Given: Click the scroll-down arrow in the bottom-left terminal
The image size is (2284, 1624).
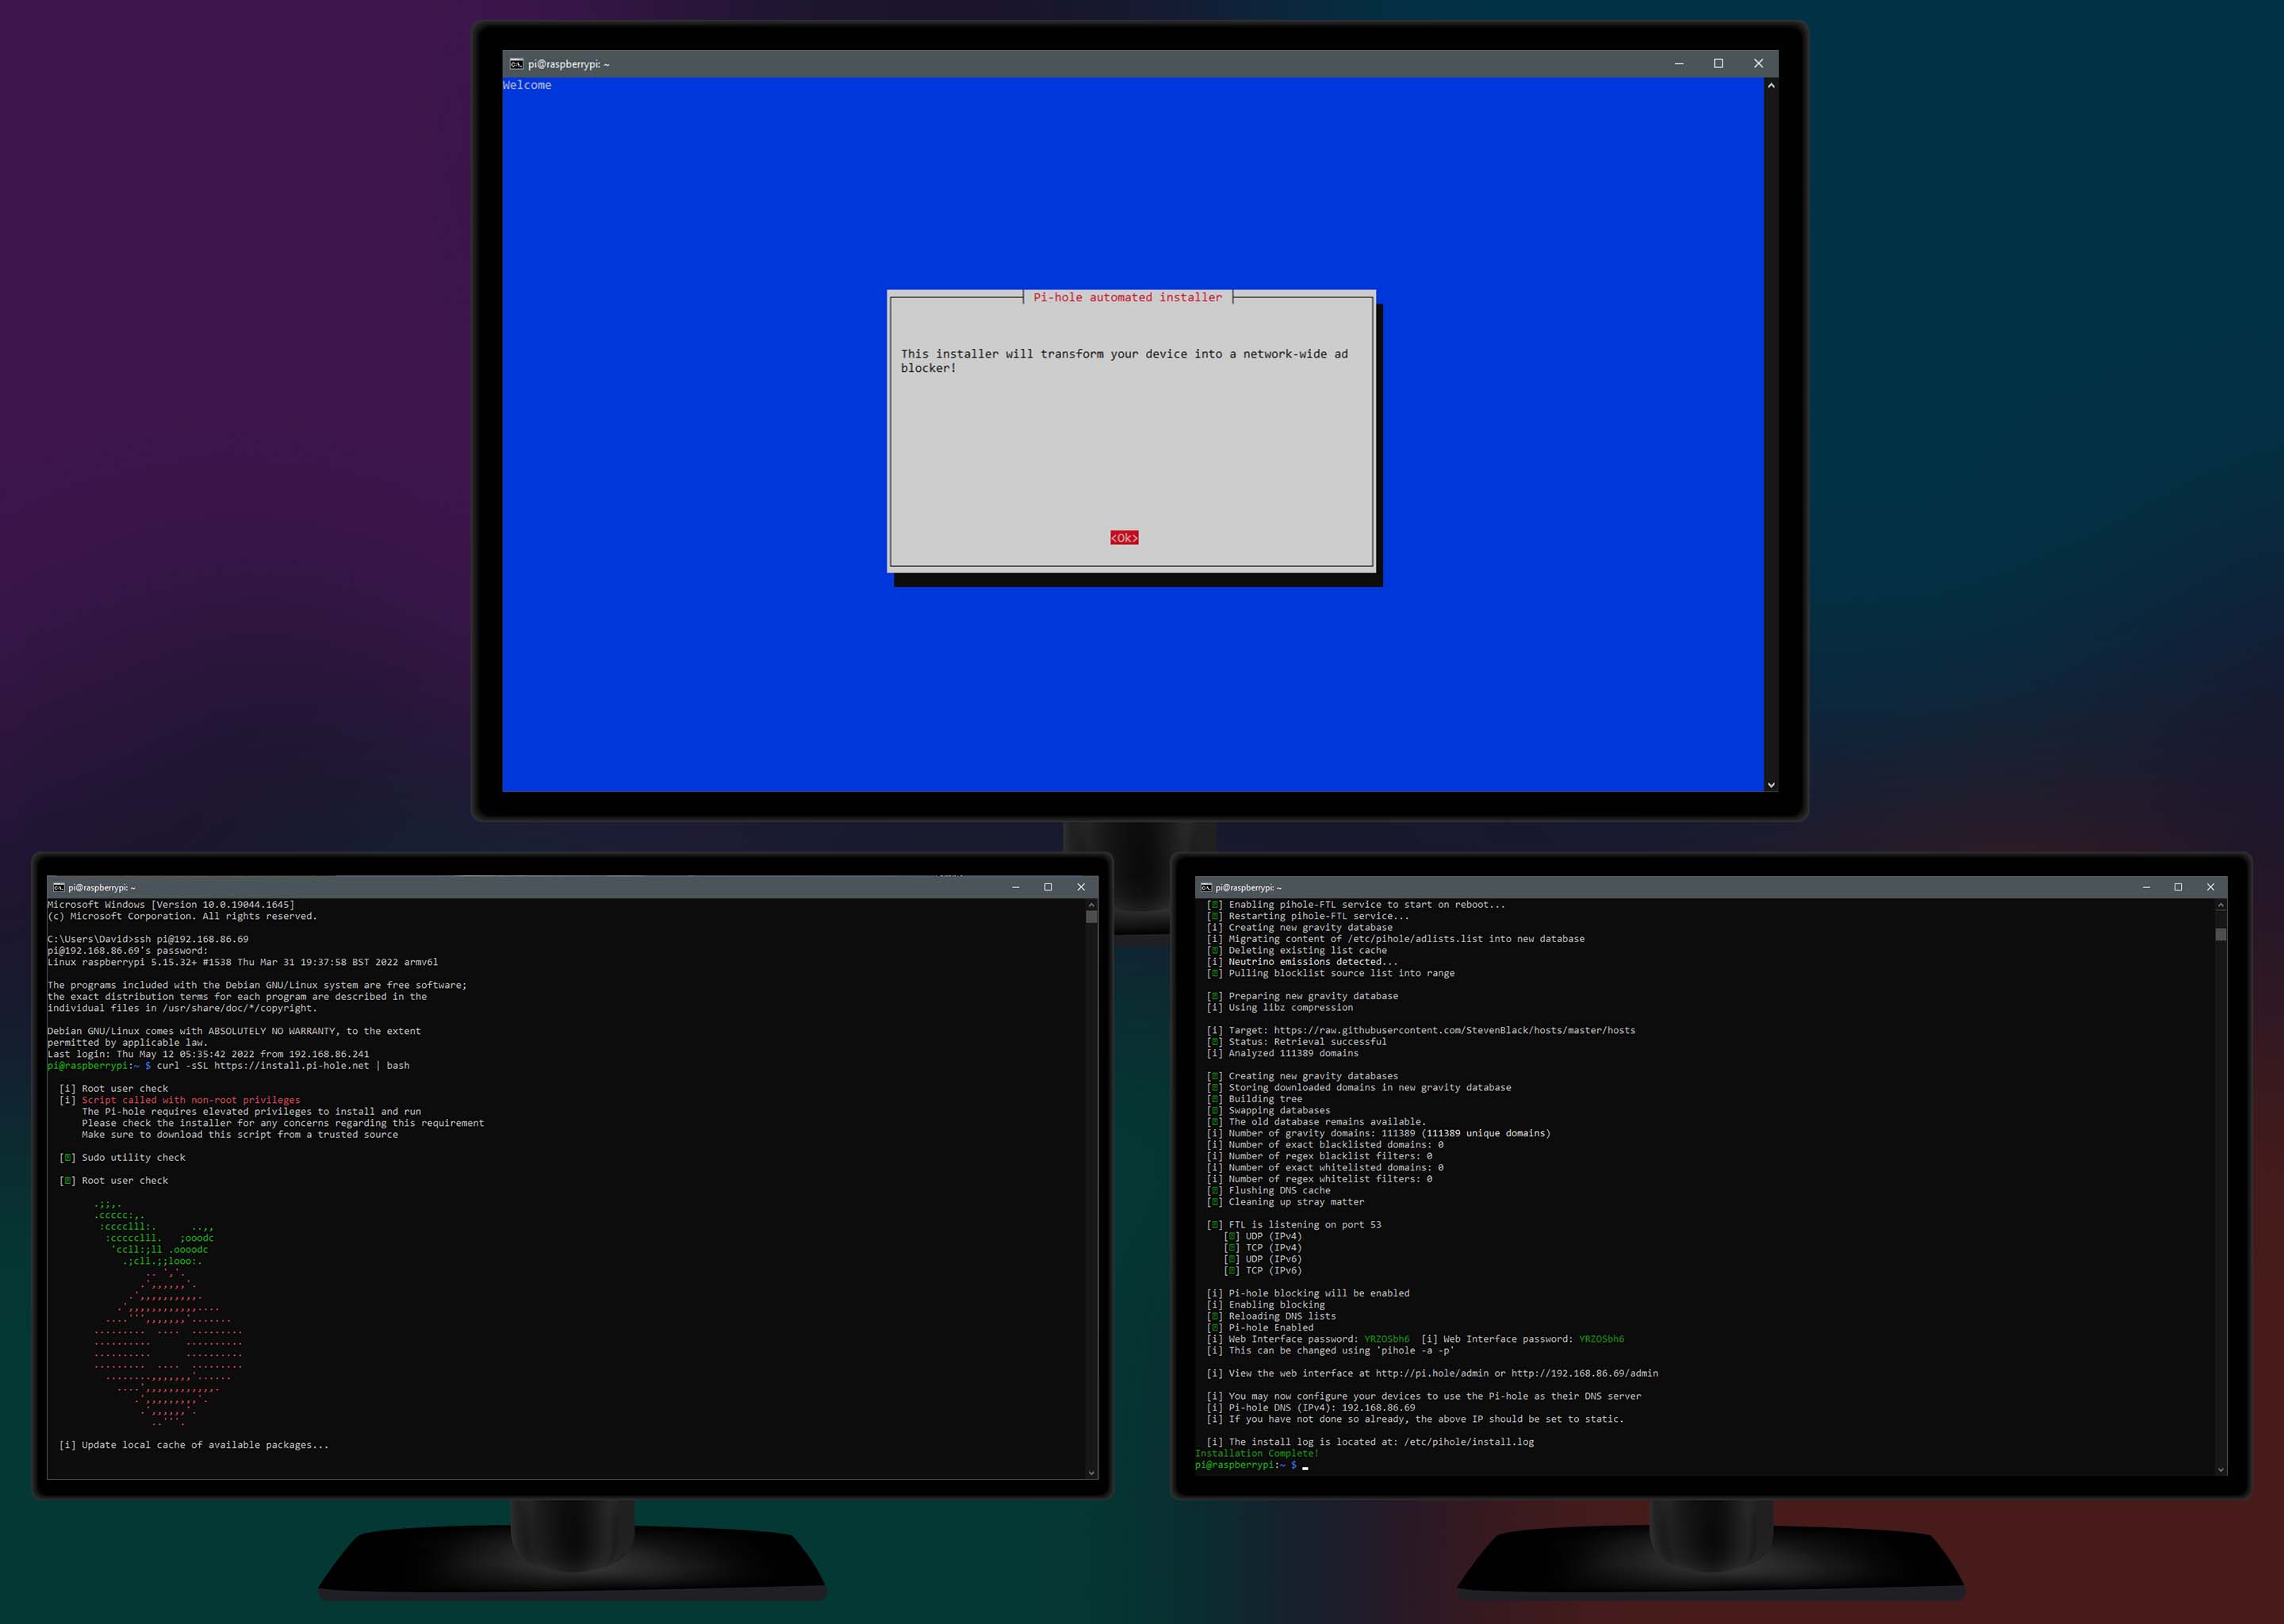Looking at the screenshot, I should pyautogui.click(x=1092, y=1473).
